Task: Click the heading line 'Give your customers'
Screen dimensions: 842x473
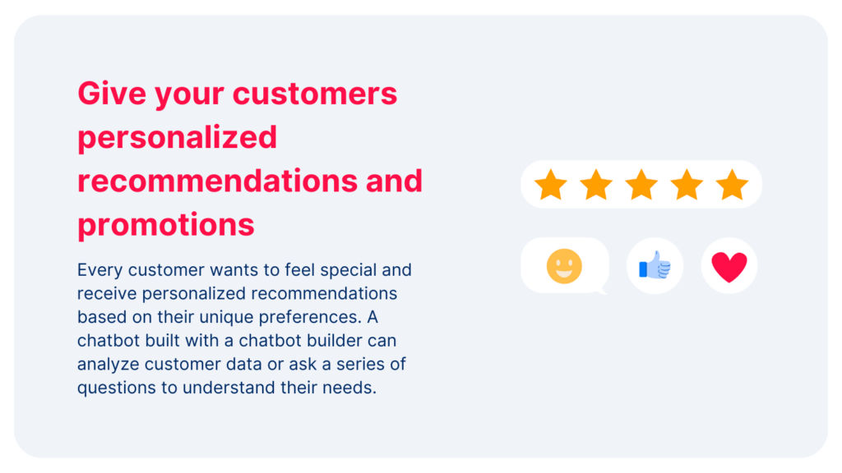Action: [238, 94]
